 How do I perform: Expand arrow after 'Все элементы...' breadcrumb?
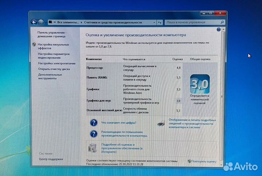pos(82,22)
